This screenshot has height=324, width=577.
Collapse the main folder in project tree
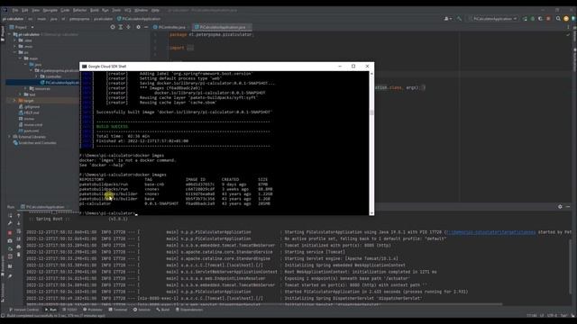coord(21,58)
